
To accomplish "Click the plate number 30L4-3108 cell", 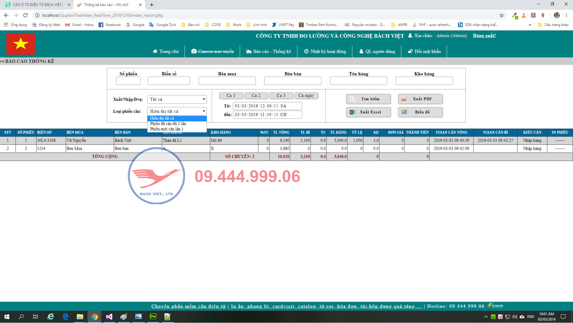I will coord(51,140).
